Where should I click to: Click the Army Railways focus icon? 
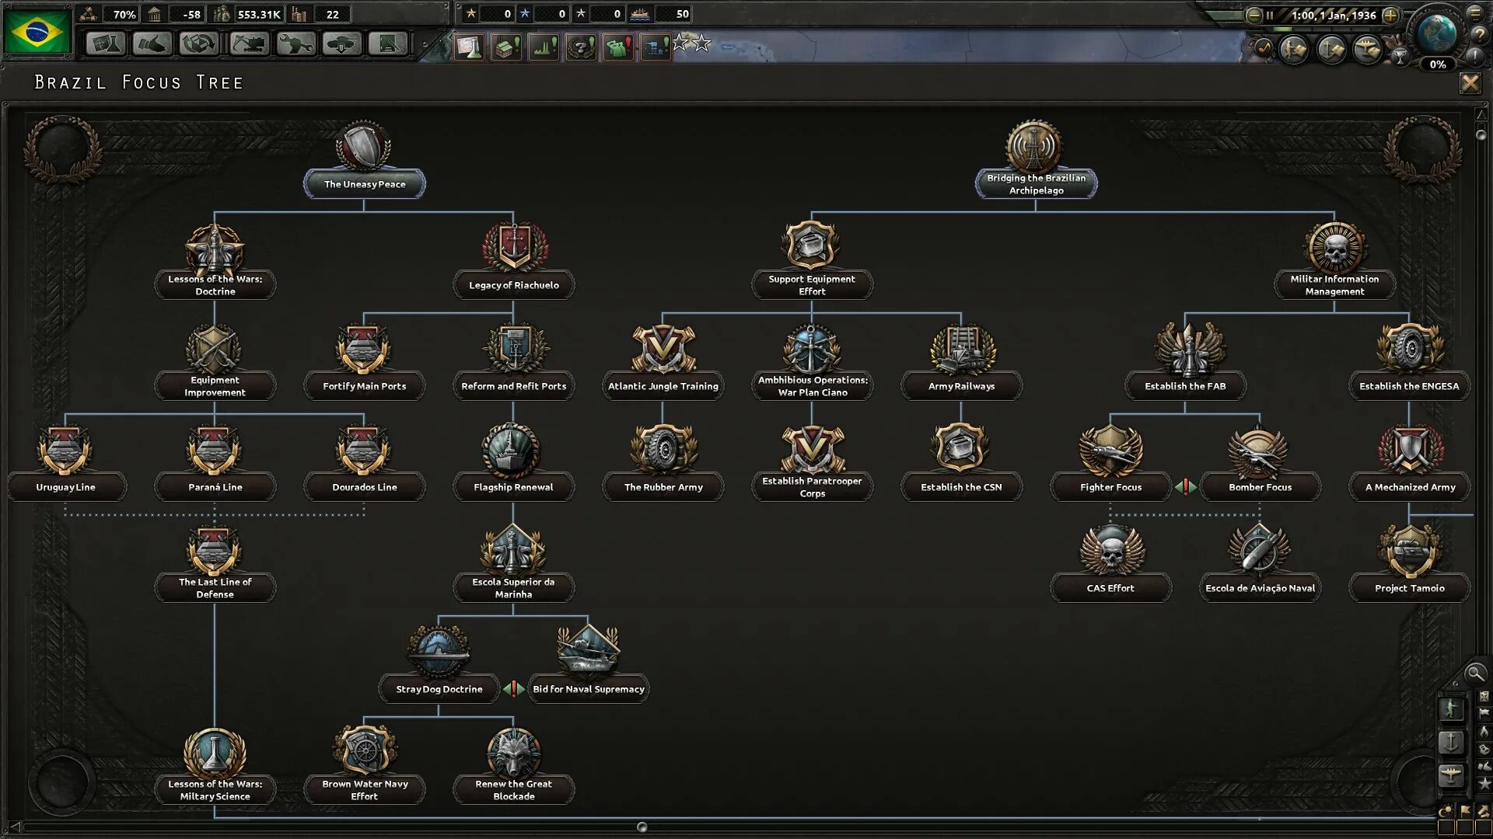961,348
